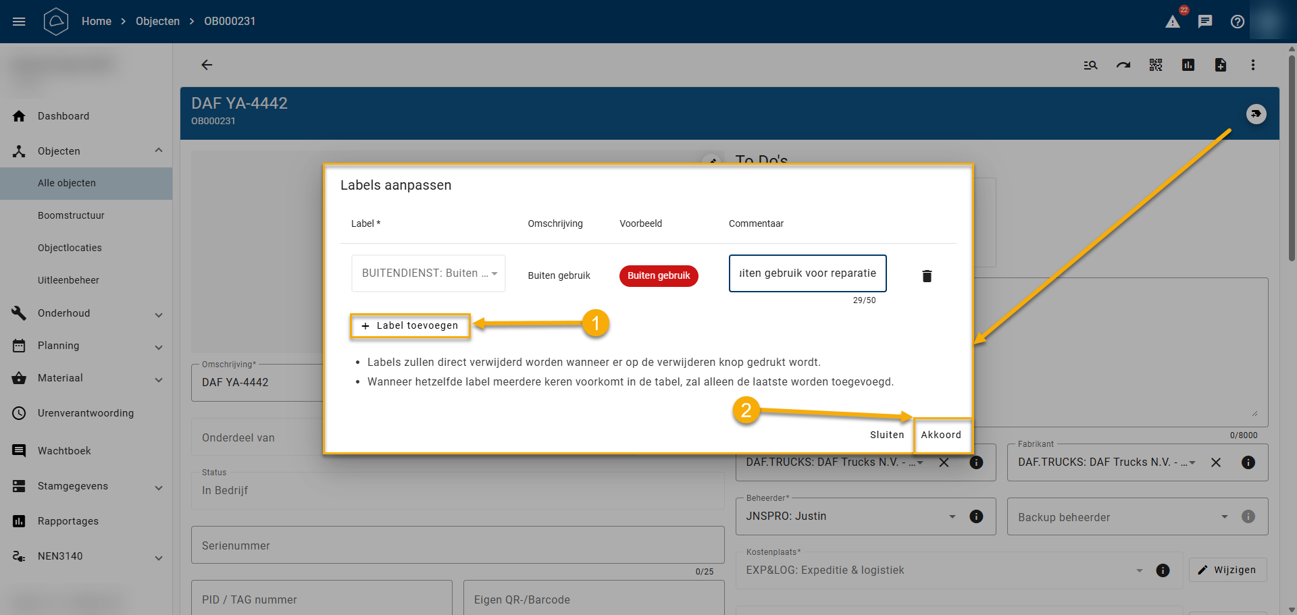Click Sluiten to close the dialog
Image resolution: width=1297 pixels, height=615 pixels.
(886, 435)
